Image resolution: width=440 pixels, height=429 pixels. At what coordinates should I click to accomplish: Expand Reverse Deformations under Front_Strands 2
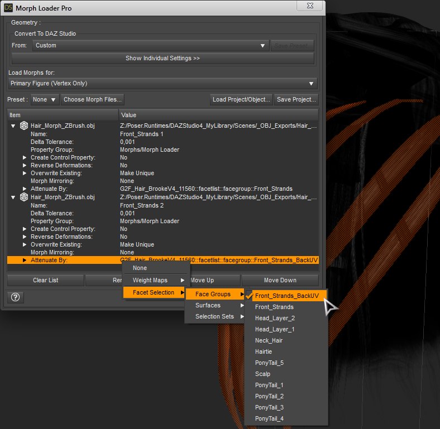click(x=25, y=237)
